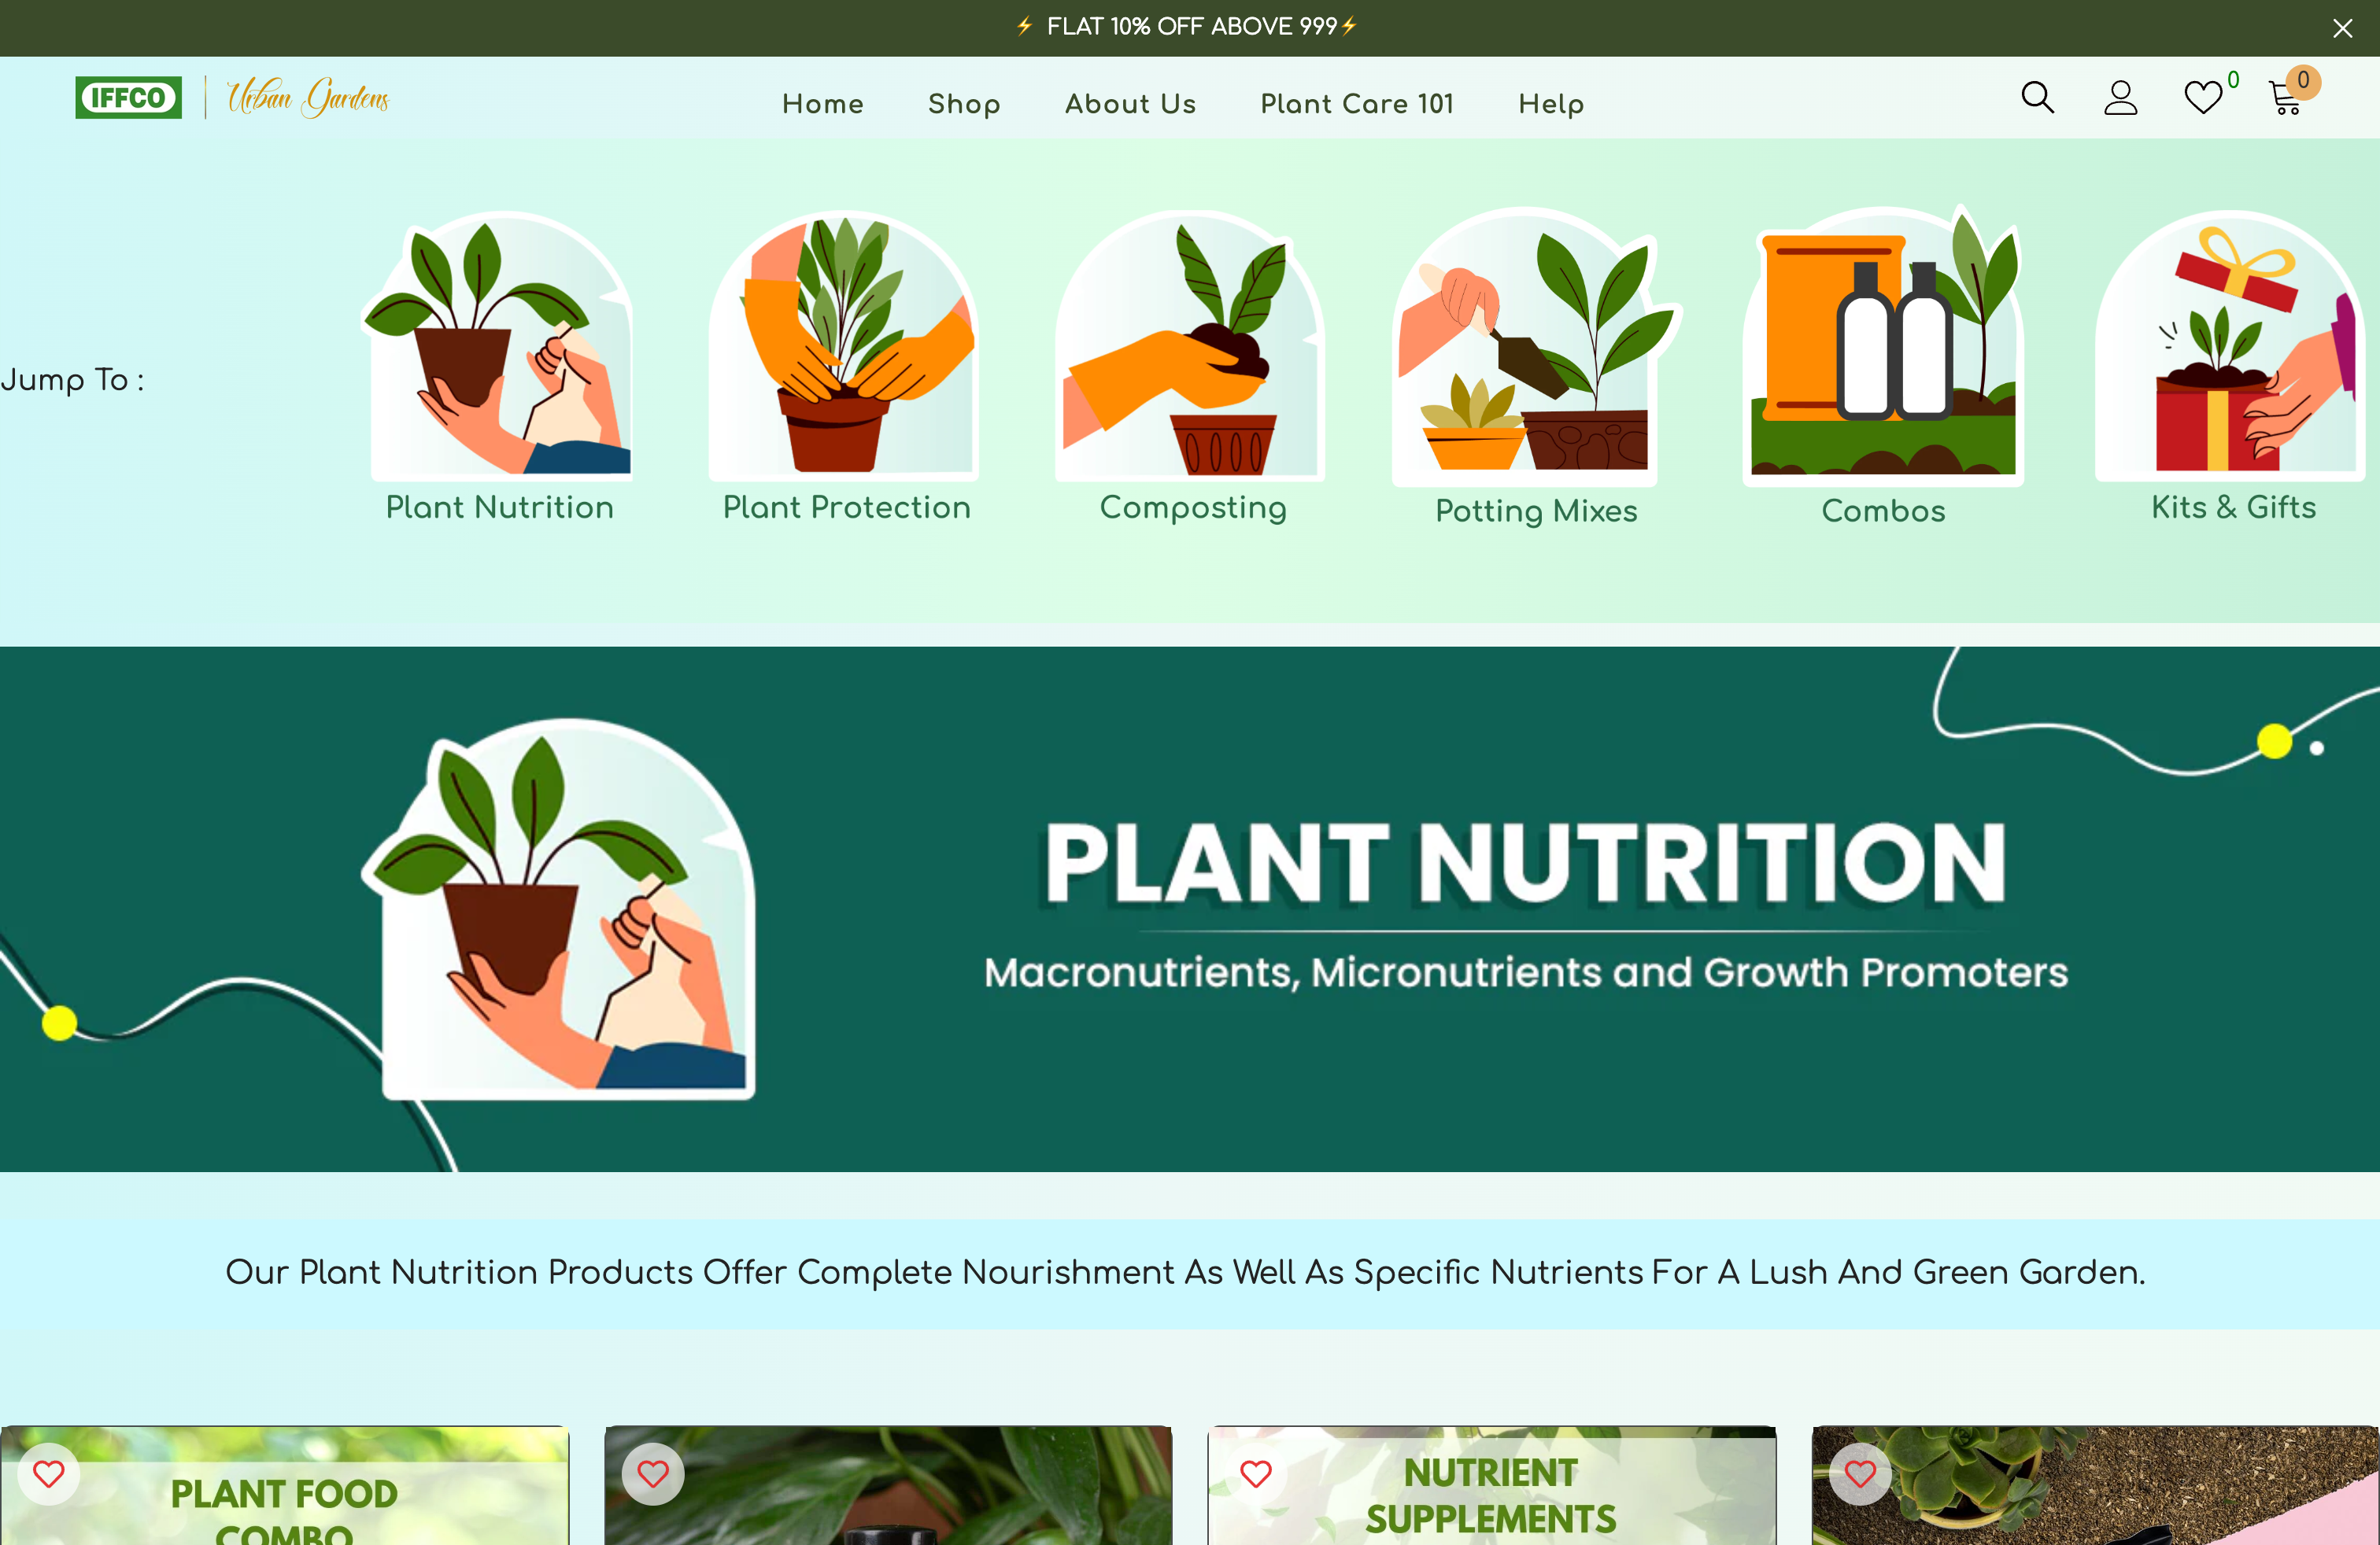Click the IFFCO Urban Gardens logo
The image size is (2380, 1545).
coord(234,97)
